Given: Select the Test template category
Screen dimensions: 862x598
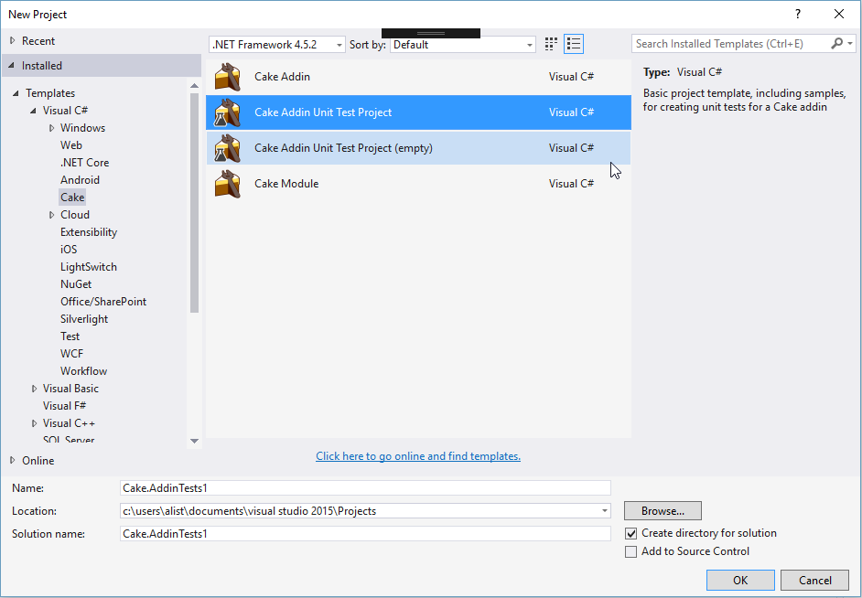Looking at the screenshot, I should 70,336.
